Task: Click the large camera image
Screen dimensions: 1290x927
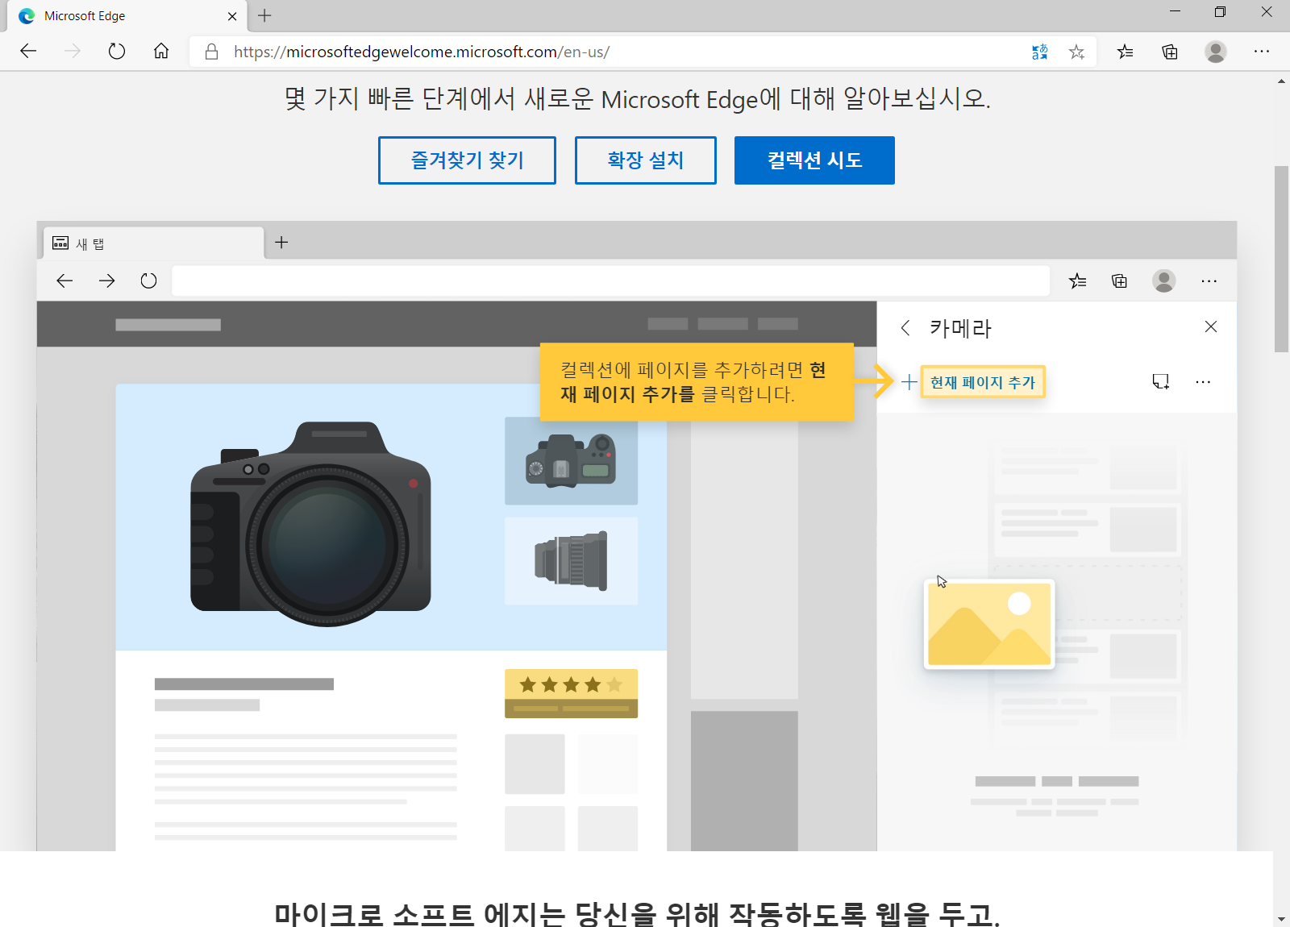Action: tap(310, 523)
